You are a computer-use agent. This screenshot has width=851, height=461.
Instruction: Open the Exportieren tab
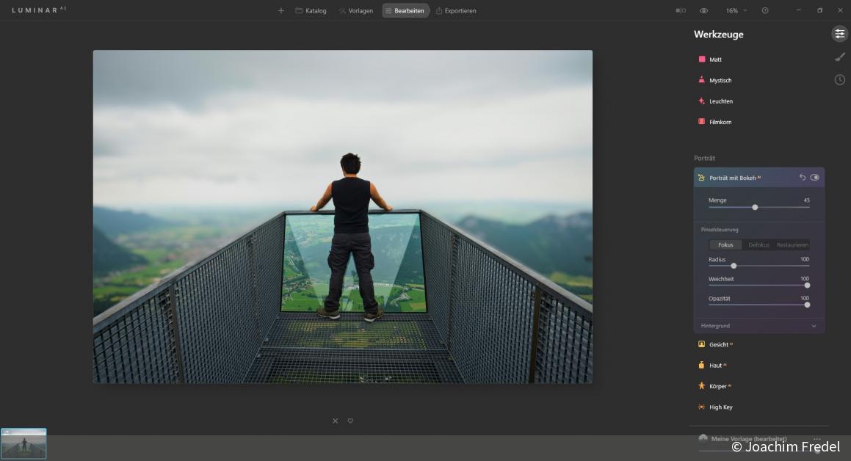tap(456, 11)
